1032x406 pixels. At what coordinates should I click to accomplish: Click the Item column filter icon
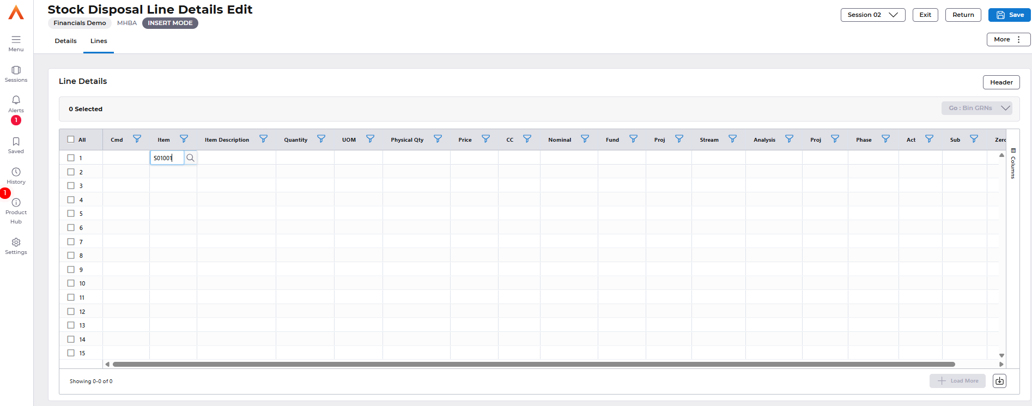[184, 139]
